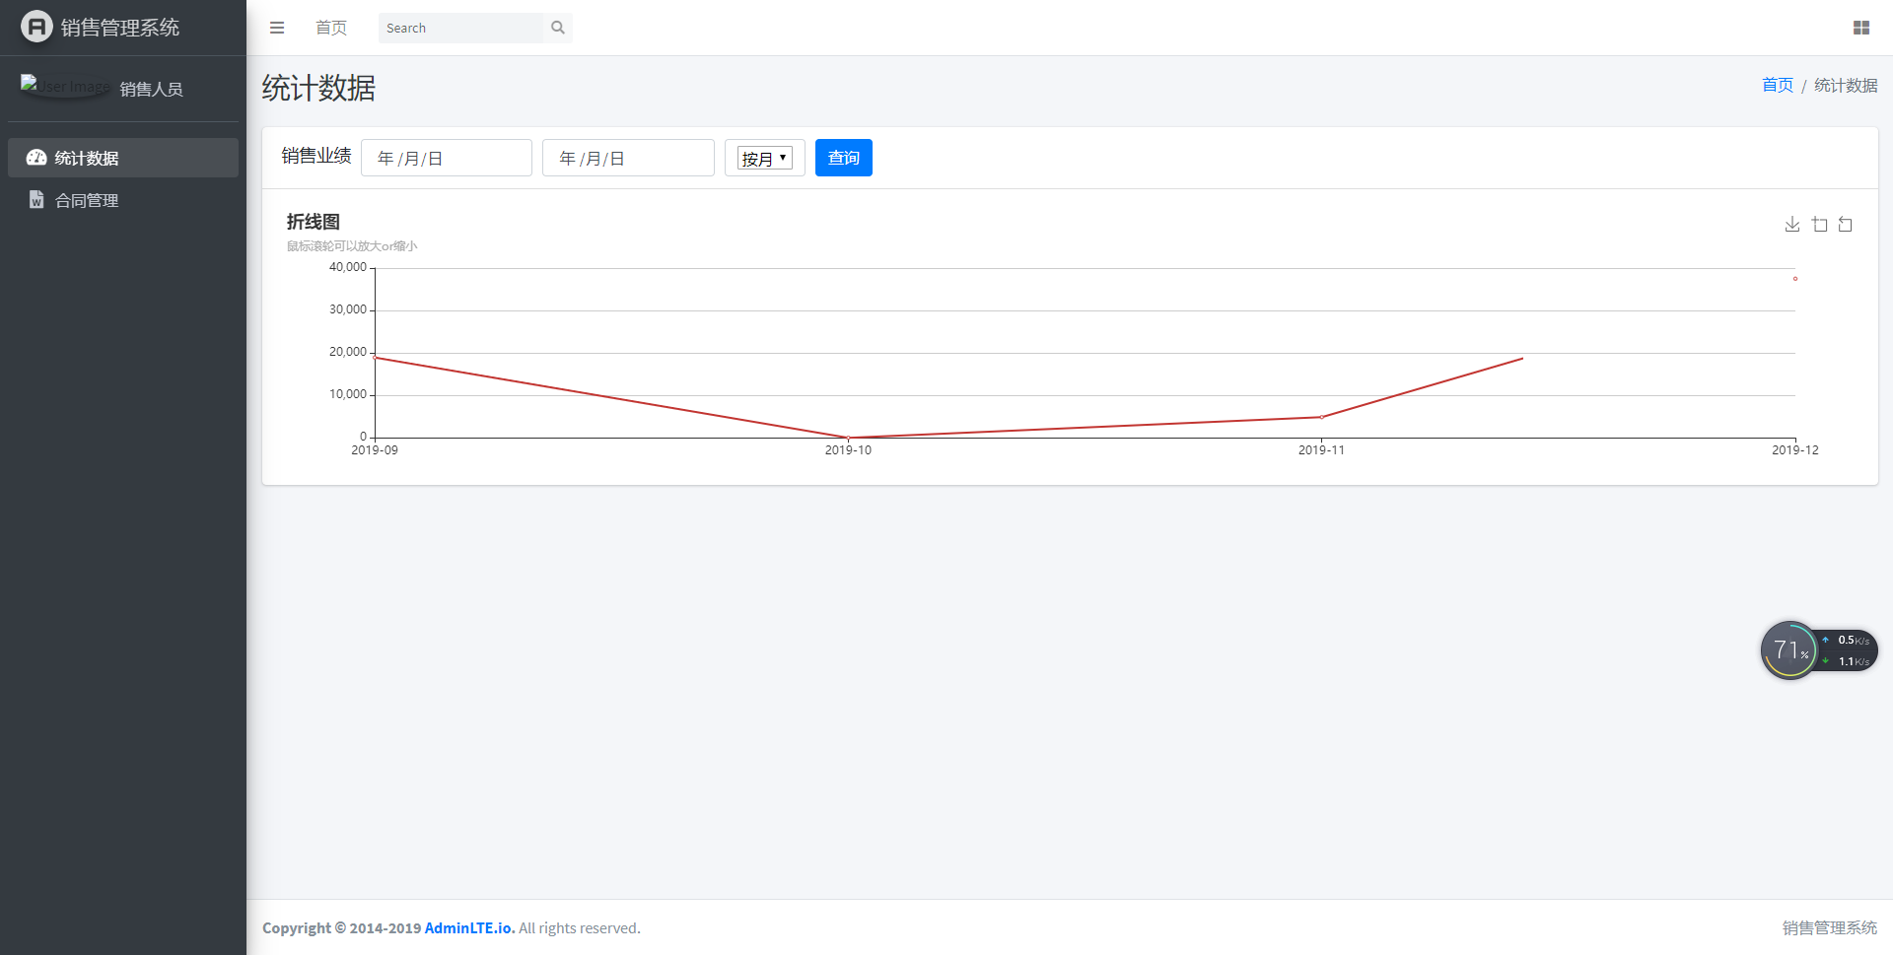Viewport: 1893px width, 955px height.
Task: Click the 统计数据 dashboard icon in sidebar
Action: (x=36, y=158)
